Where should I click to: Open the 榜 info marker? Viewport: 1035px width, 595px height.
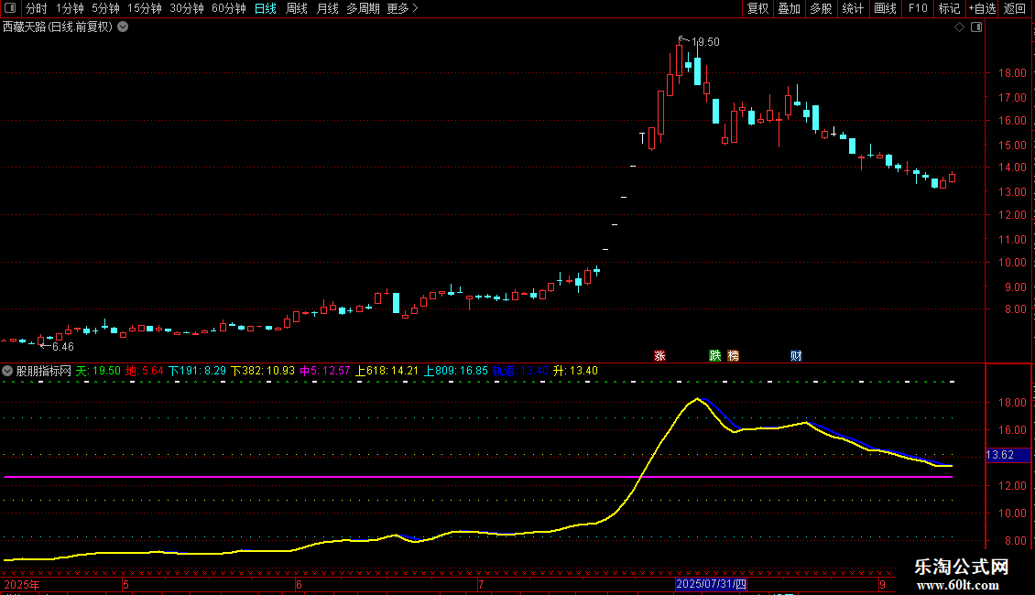click(734, 355)
